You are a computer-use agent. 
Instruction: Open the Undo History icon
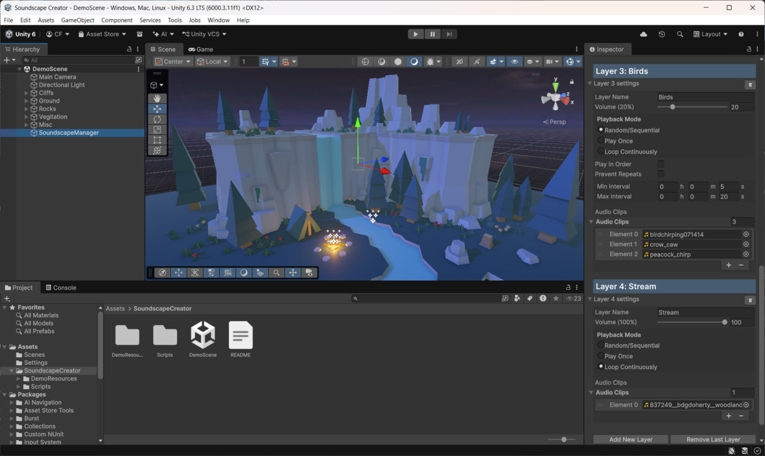662,34
